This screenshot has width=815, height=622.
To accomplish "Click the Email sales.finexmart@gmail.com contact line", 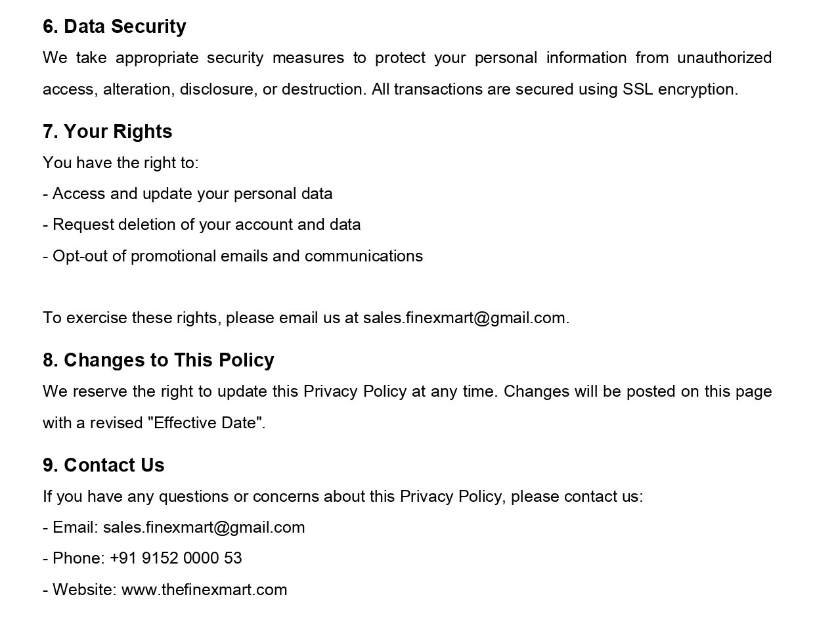I will tap(174, 527).
